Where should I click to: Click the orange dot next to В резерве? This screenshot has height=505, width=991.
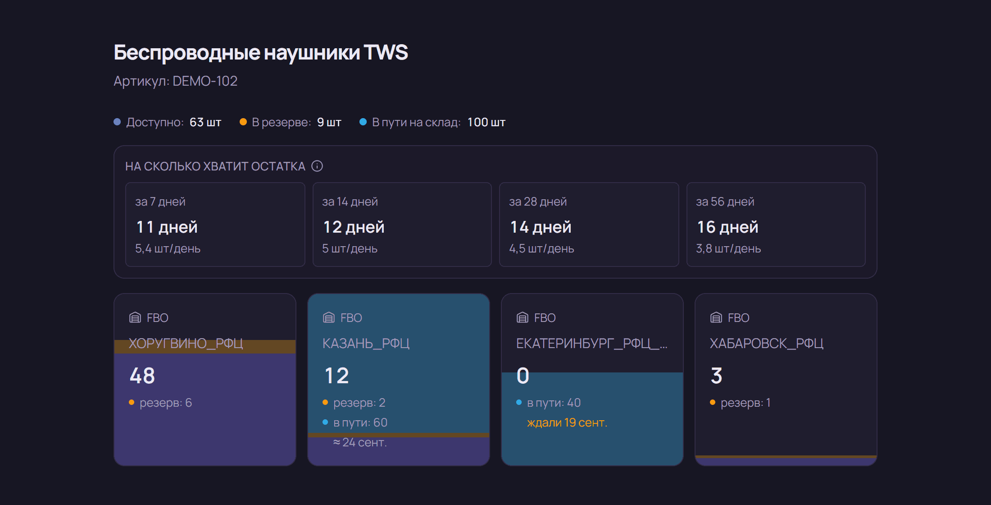coord(243,122)
